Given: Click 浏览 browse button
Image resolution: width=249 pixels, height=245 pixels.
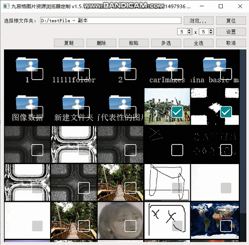Looking at the screenshot, I should click(x=198, y=20).
